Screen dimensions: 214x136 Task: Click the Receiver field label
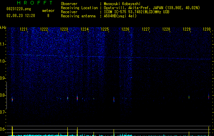pos(69,12)
